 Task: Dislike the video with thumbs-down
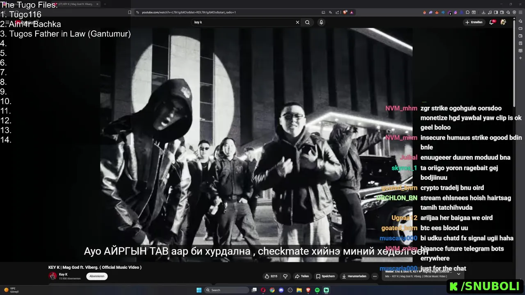pyautogui.click(x=285, y=276)
